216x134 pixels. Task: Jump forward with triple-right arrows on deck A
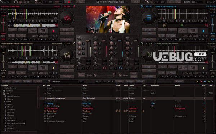[56, 21]
